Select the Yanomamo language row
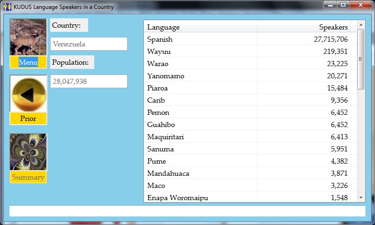This screenshot has height=225, width=375. [248, 76]
